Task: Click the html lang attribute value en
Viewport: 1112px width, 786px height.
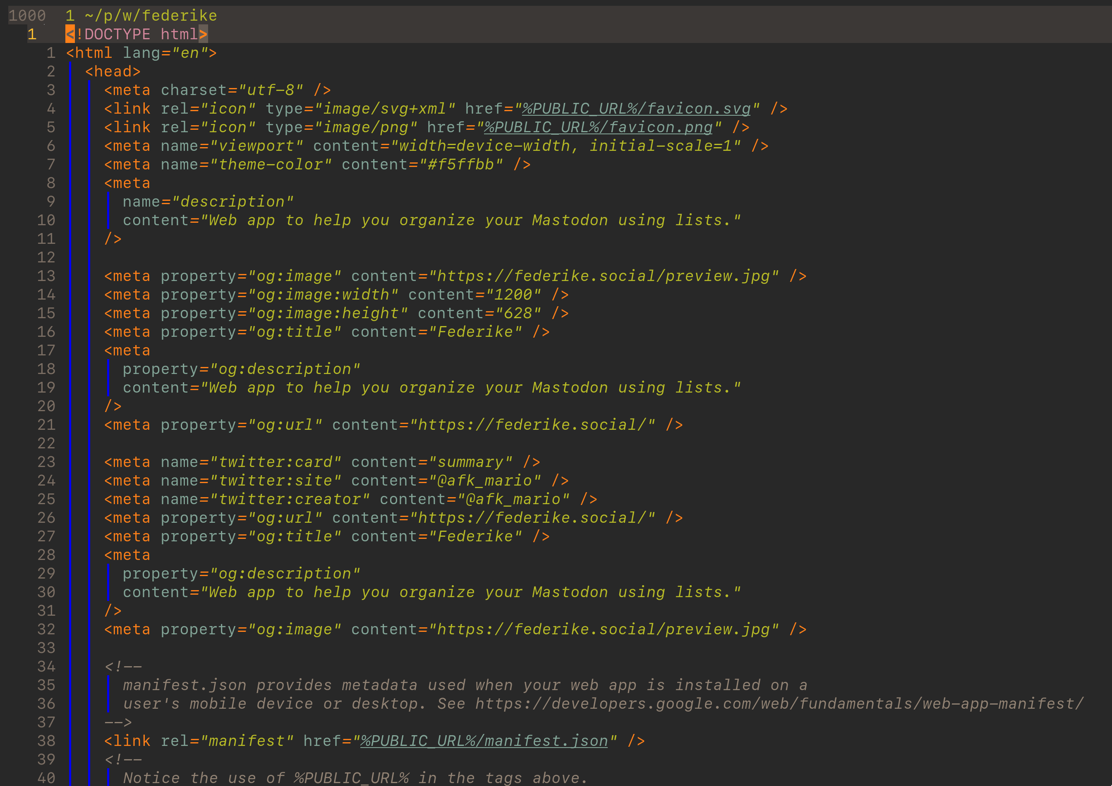Action: (190, 53)
